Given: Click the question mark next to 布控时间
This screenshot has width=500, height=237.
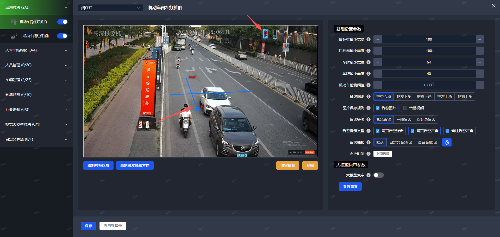Looking at the screenshot, I should pyautogui.click(x=368, y=154).
